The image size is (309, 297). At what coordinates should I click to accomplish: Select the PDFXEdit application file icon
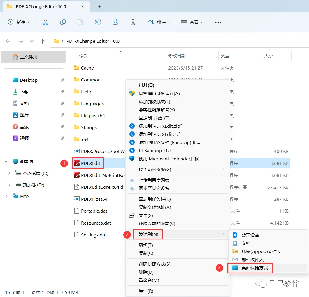tap(77, 163)
